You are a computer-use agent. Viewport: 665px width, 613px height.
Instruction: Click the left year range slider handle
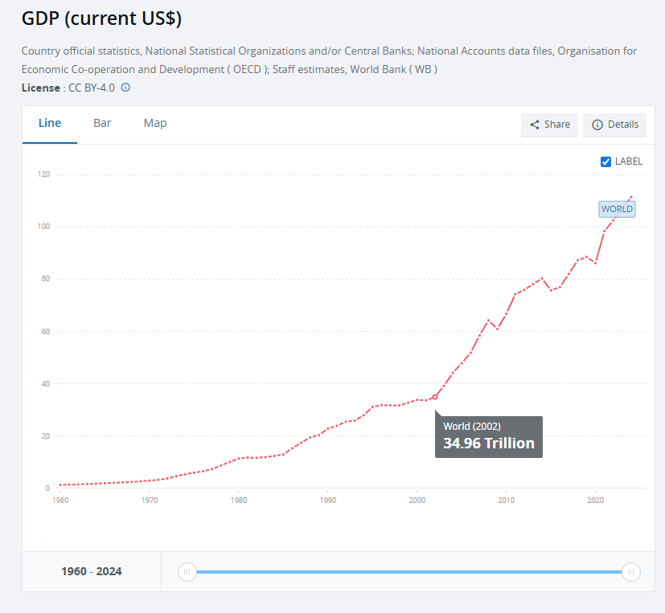(187, 572)
